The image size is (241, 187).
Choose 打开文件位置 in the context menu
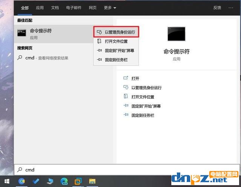coord(116,41)
